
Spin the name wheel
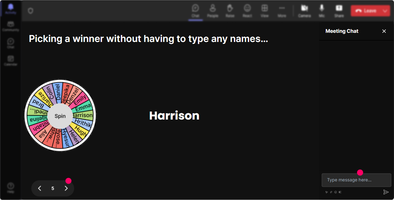[60, 116]
